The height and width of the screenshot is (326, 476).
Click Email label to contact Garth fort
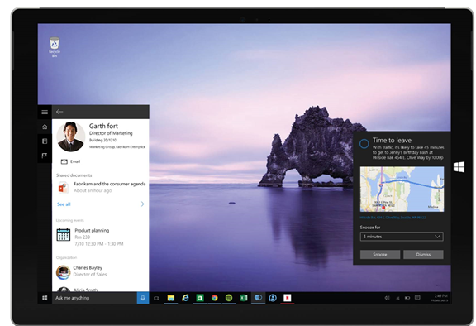(75, 161)
